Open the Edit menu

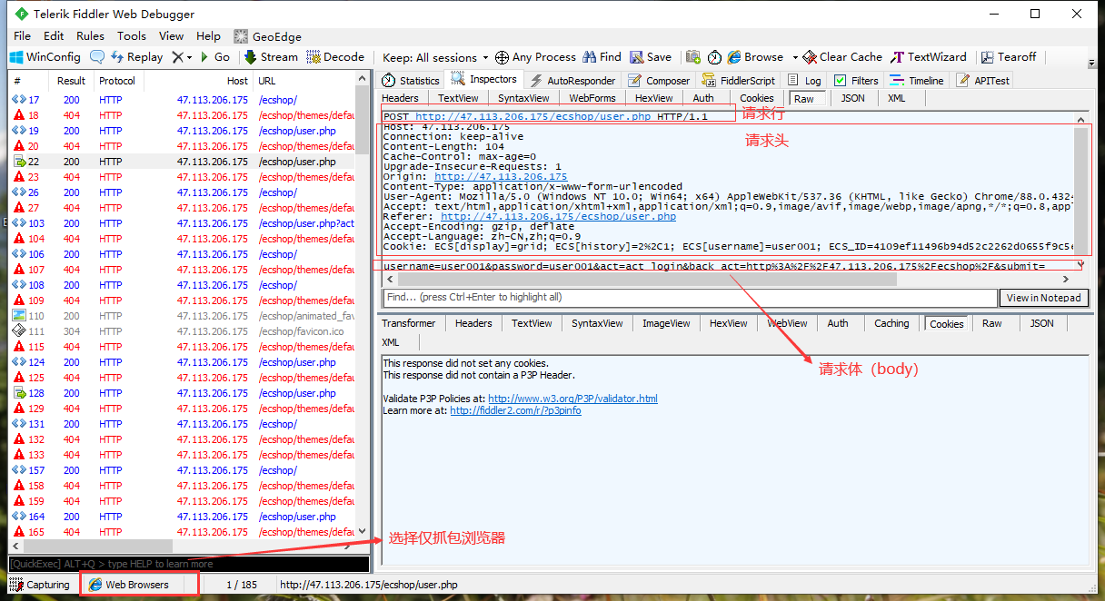pos(54,36)
